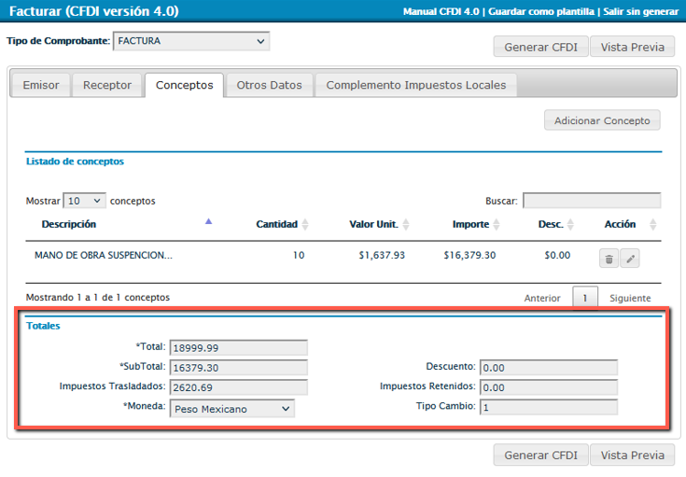Open Tipo de Comprobante dropdown
Image resolution: width=686 pixels, height=477 pixels.
coord(190,41)
